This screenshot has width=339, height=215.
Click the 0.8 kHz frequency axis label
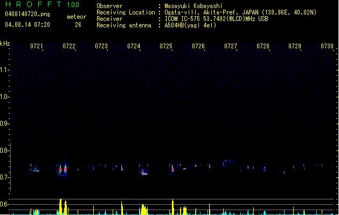4,150
